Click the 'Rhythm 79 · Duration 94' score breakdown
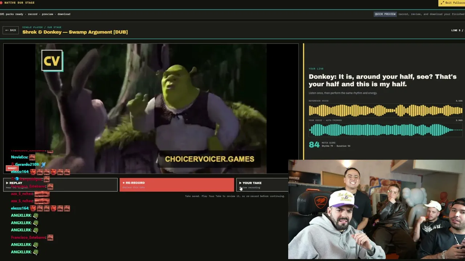 point(336,146)
